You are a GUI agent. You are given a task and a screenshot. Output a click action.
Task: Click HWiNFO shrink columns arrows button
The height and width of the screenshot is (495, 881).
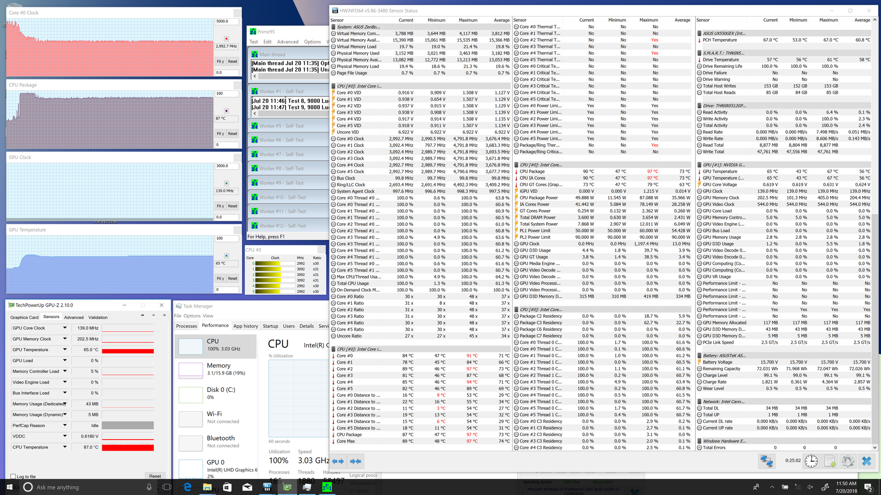pyautogui.click(x=356, y=461)
